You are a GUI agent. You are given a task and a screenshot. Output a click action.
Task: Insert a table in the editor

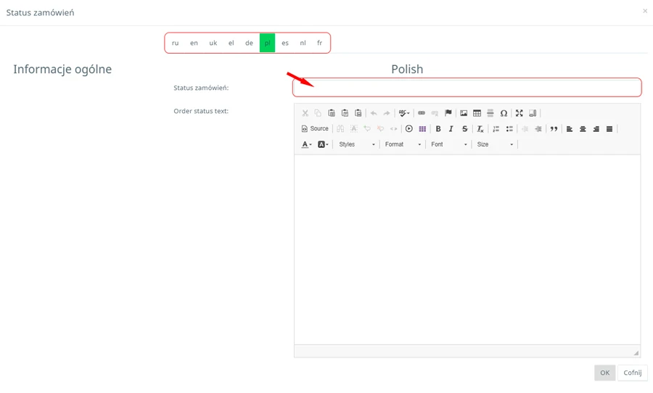pos(477,113)
